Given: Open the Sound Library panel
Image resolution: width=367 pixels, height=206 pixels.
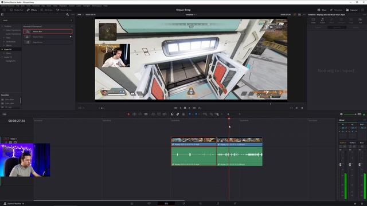Looking at the screenshot, I should 64,10.
